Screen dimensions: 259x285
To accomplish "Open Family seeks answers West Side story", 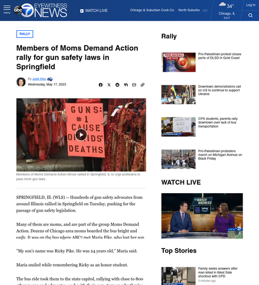I will (x=218, y=272).
